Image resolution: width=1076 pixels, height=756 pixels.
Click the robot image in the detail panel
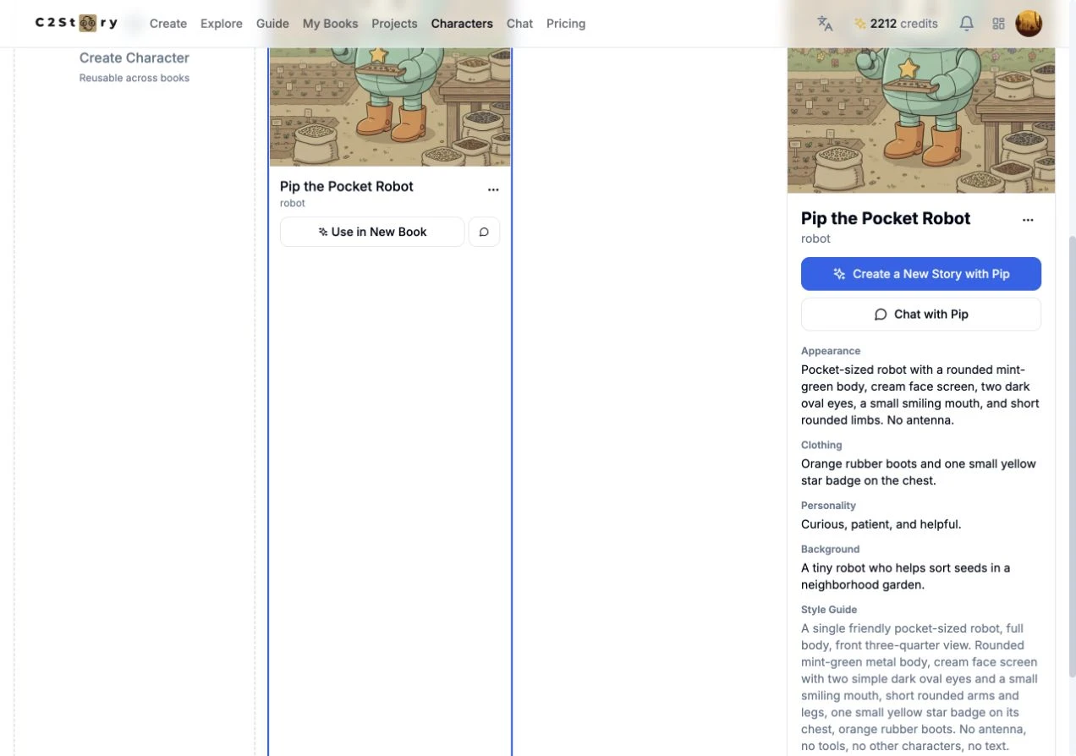coord(921,120)
